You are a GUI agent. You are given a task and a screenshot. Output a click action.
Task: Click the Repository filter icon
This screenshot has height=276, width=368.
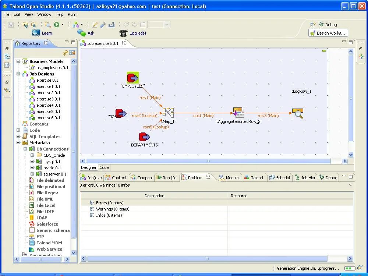tap(72, 53)
